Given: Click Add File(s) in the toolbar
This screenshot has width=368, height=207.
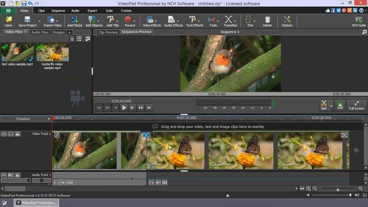Looking at the screenshot, I should [75, 21].
